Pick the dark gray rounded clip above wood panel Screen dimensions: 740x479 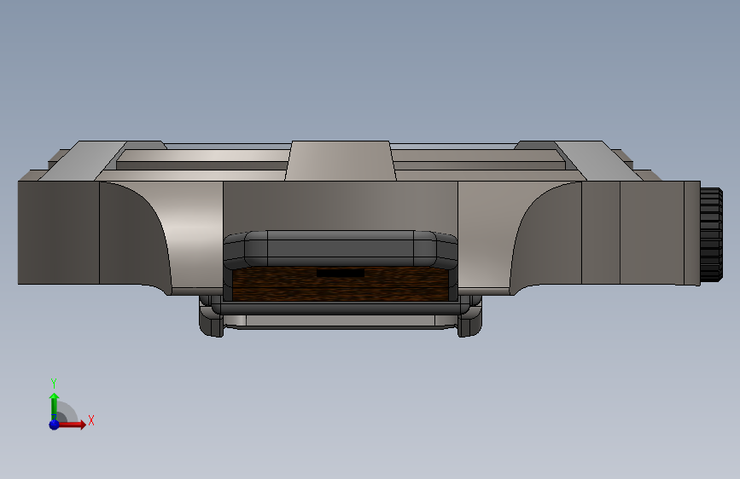(x=341, y=250)
